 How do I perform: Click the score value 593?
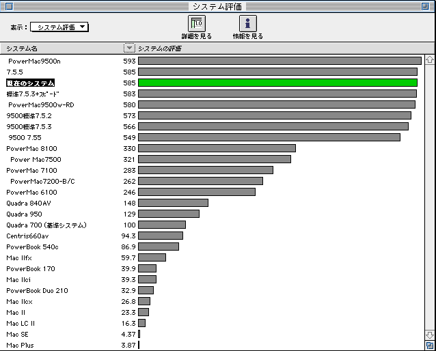(x=129, y=61)
